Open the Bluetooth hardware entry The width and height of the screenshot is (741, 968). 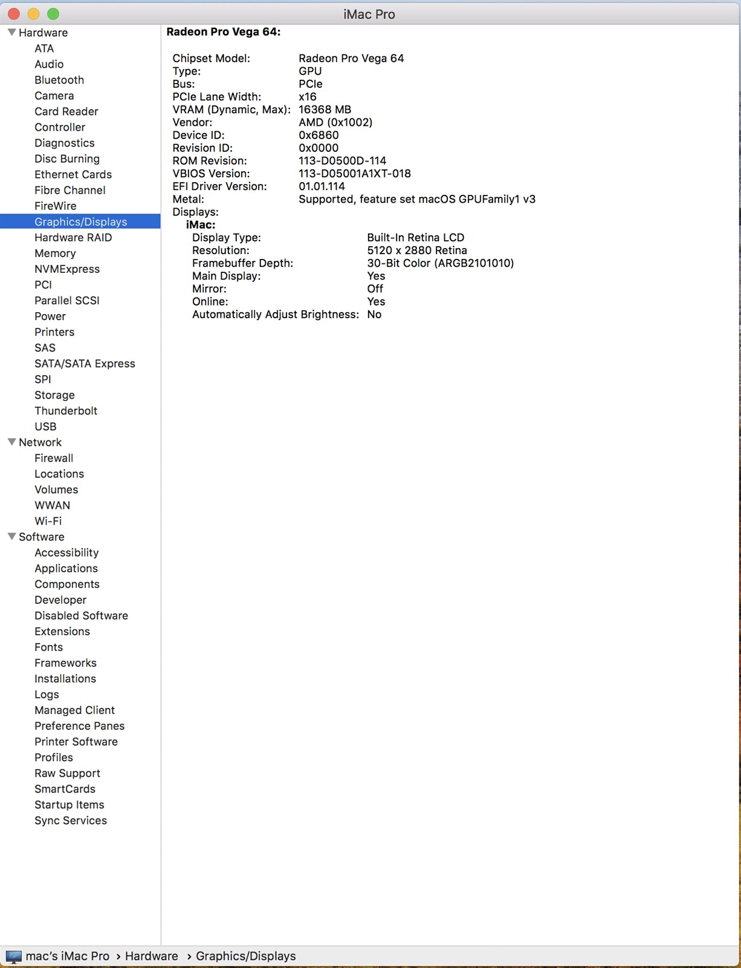(x=59, y=80)
